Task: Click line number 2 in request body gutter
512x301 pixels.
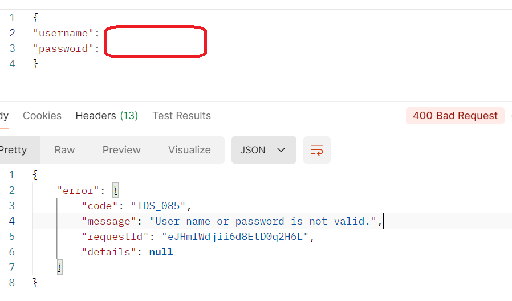Action: tap(13, 33)
